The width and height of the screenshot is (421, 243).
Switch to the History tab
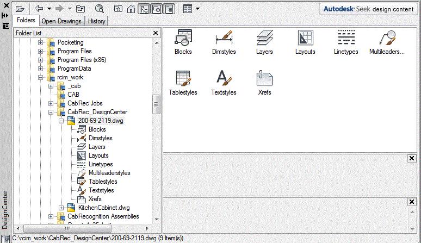(96, 21)
